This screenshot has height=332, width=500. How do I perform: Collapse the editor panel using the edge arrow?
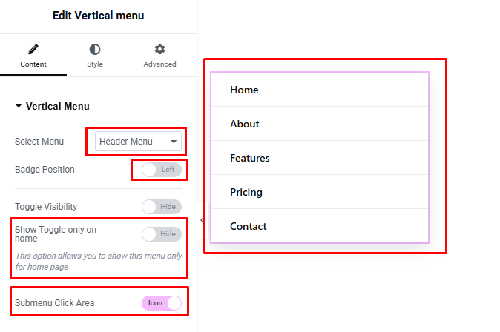203,220
